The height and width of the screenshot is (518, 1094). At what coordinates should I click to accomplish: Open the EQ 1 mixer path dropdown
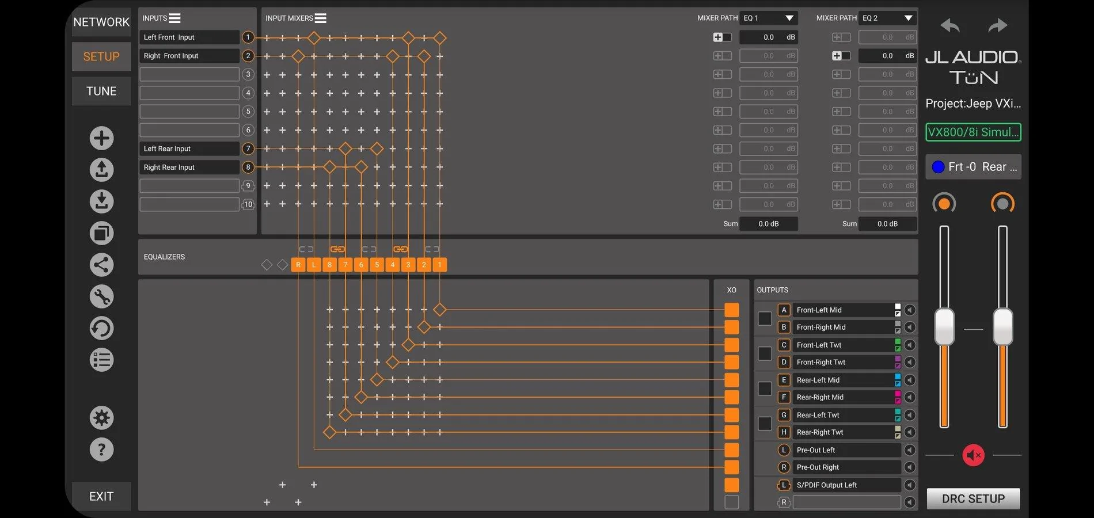click(x=769, y=18)
